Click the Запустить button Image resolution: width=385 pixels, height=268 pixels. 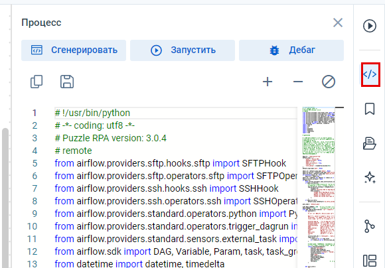(183, 50)
